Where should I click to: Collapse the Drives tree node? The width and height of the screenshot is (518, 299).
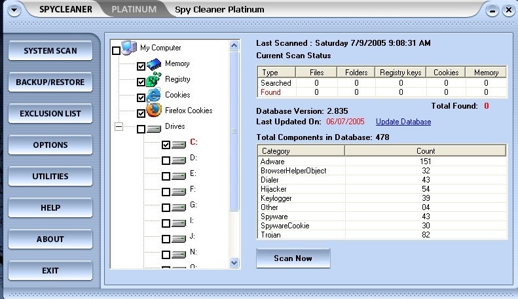click(119, 126)
